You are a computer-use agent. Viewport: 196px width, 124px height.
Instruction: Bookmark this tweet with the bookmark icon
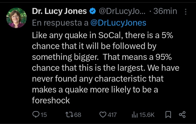168,115
